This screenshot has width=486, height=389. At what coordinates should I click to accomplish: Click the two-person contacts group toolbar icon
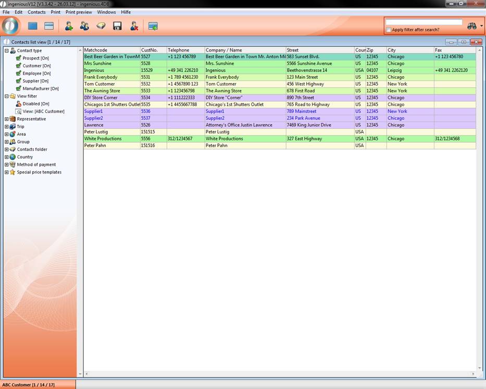[84, 26]
